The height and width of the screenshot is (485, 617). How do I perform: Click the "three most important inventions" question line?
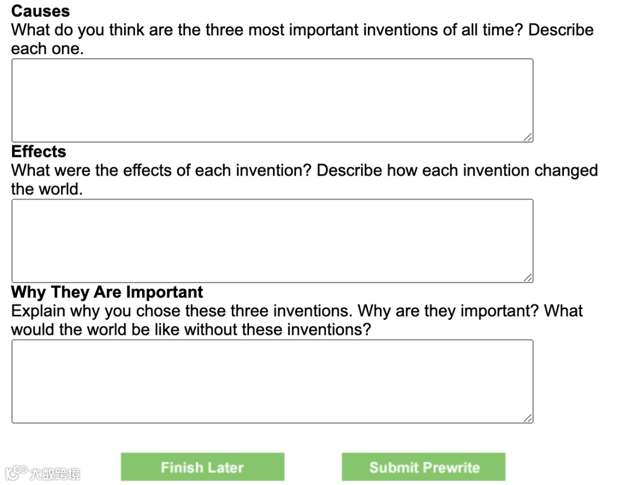point(302,30)
